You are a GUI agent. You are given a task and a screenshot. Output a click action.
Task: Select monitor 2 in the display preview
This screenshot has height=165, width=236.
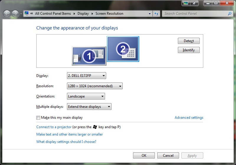pyautogui.click(x=123, y=49)
